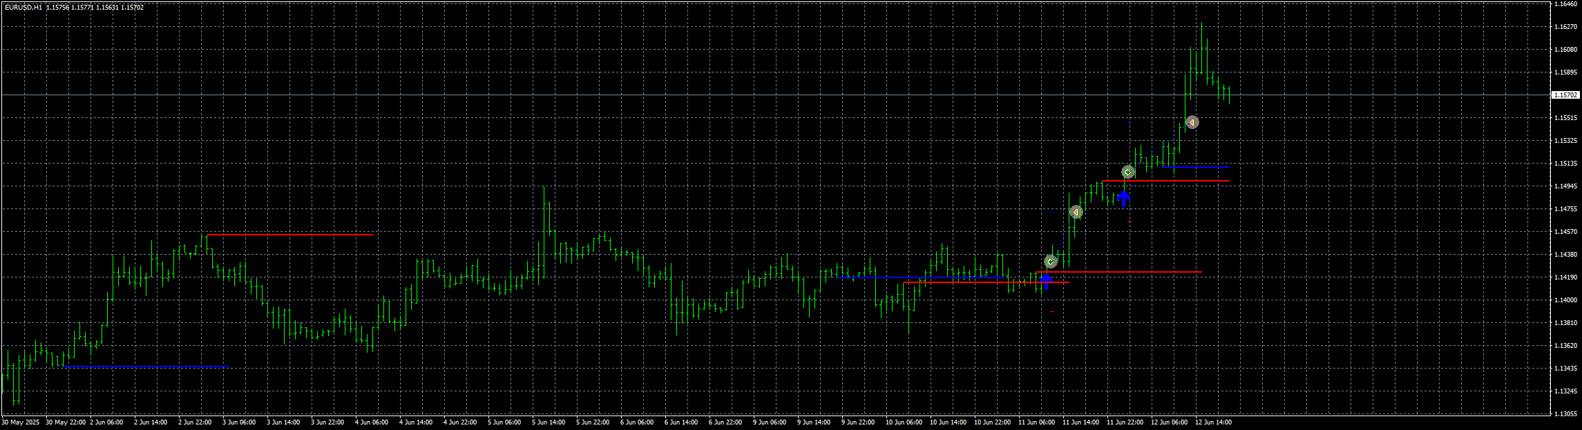Click the 1.14000 price axis label
This screenshot has height=430, width=1582.
(x=1565, y=300)
